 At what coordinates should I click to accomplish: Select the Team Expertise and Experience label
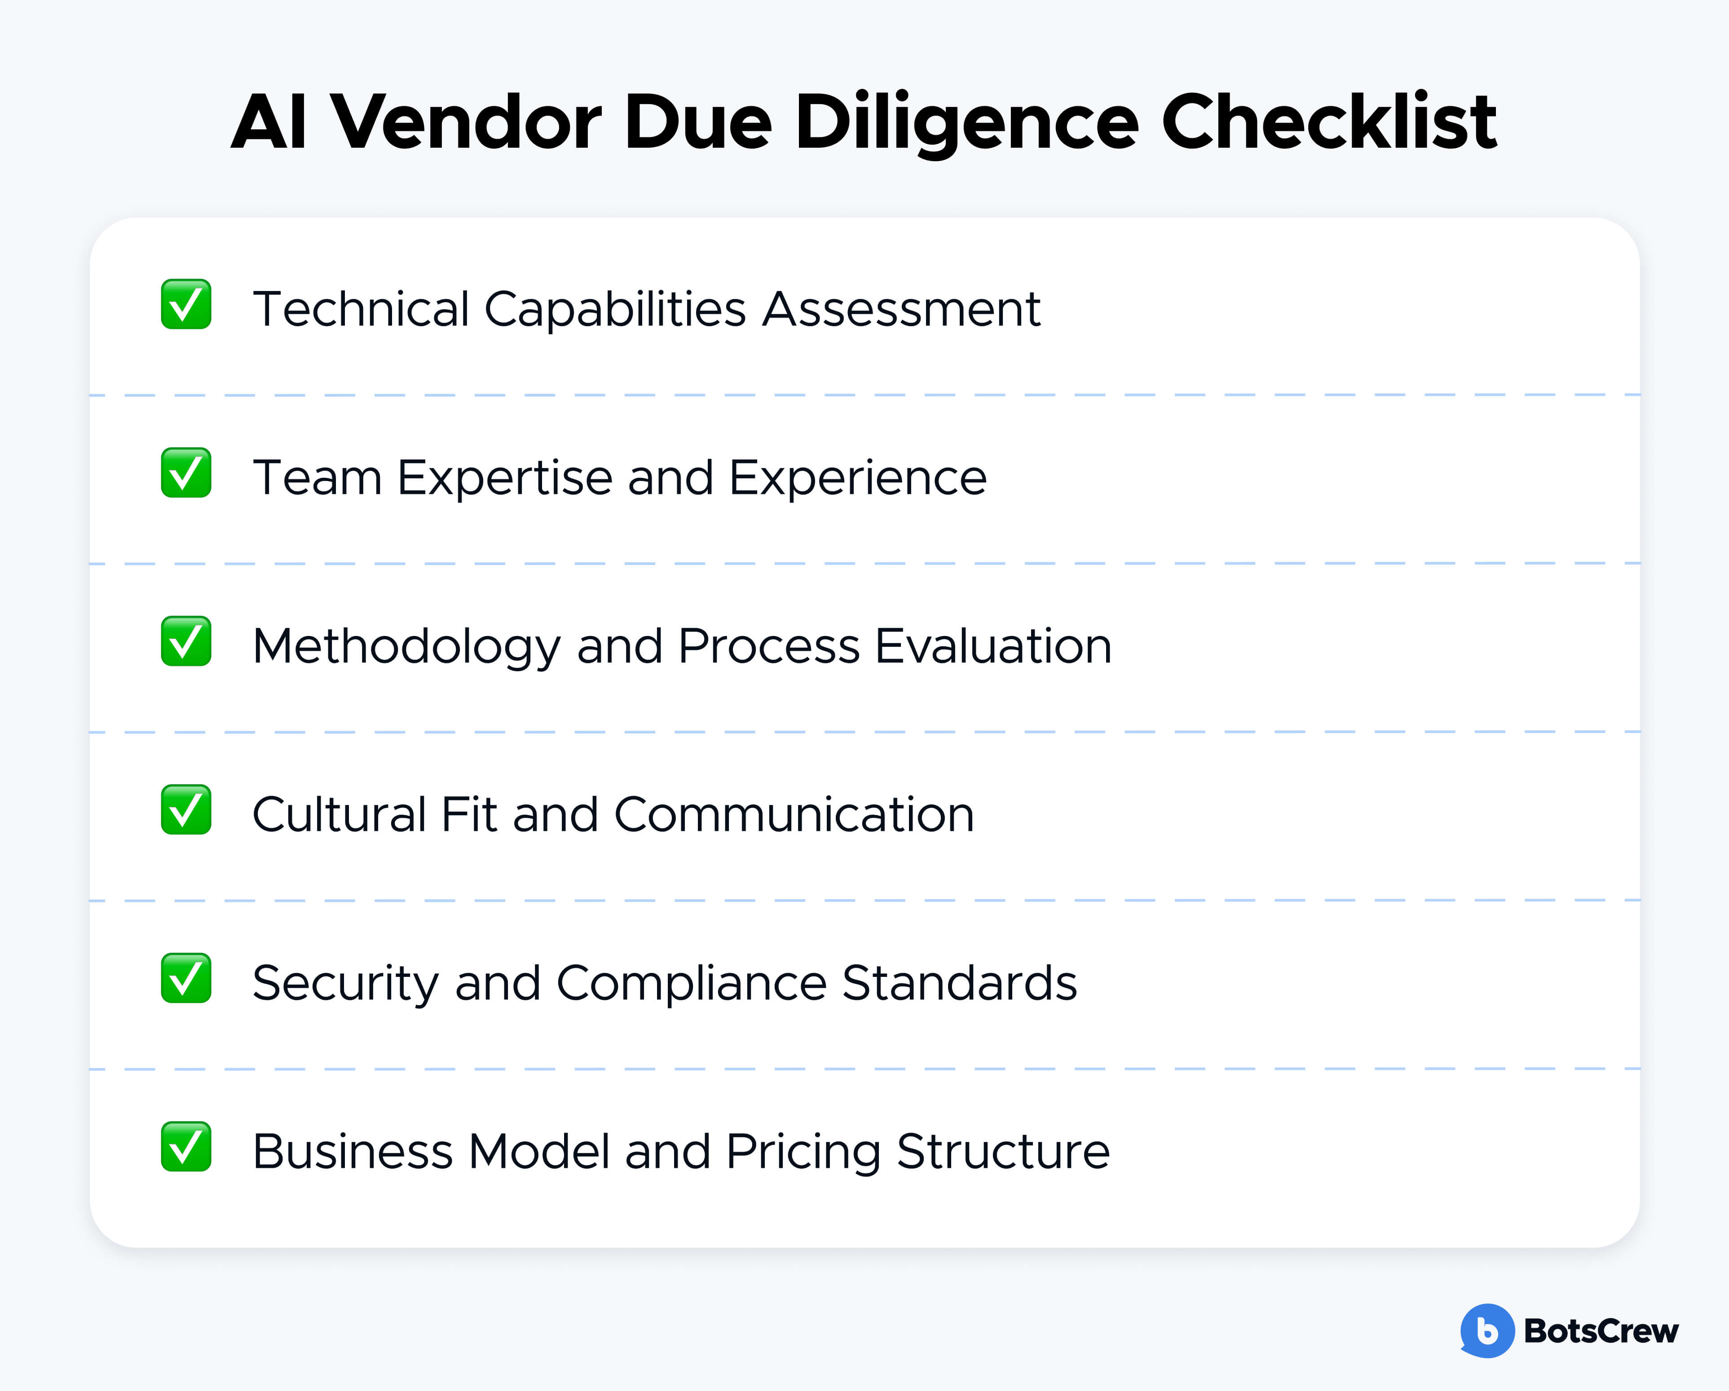[x=619, y=477]
